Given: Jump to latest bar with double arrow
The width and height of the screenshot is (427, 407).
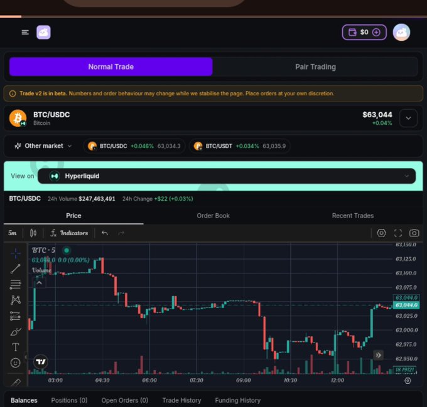Looking at the screenshot, I should [378, 355].
